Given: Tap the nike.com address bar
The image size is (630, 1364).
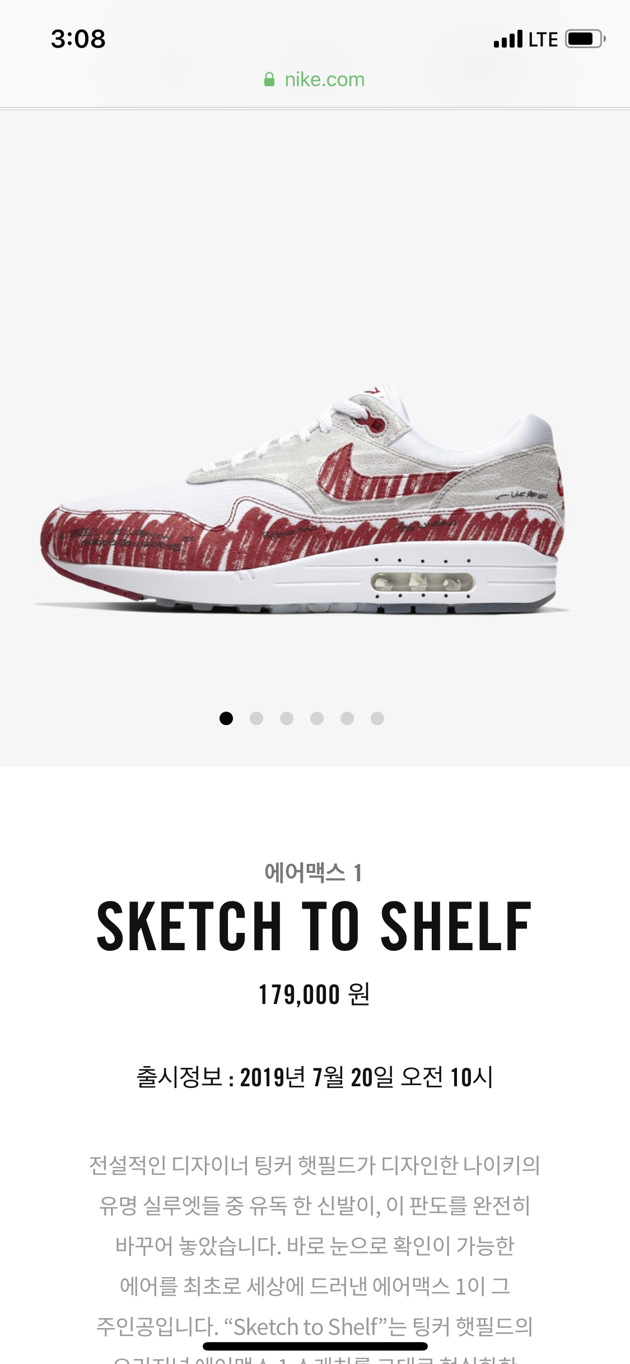Looking at the screenshot, I should [315, 80].
